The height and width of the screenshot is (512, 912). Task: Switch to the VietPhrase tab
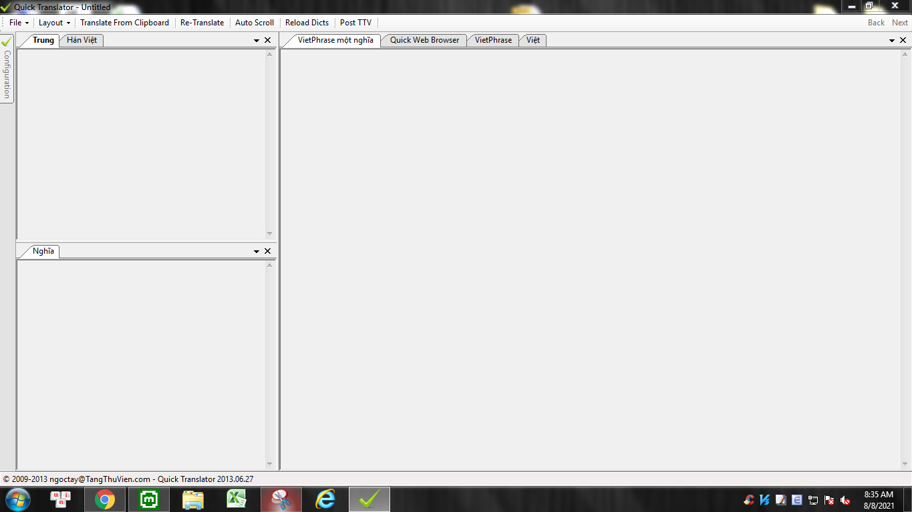493,40
